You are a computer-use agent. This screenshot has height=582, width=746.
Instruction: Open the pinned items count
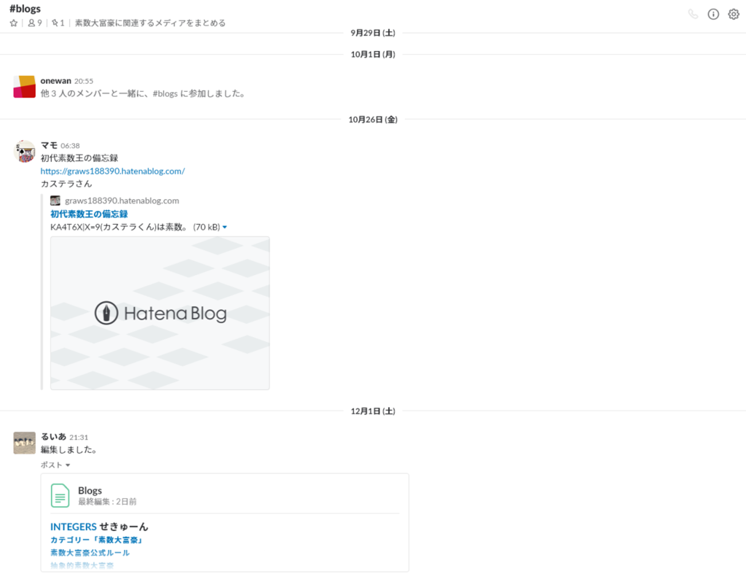(58, 23)
